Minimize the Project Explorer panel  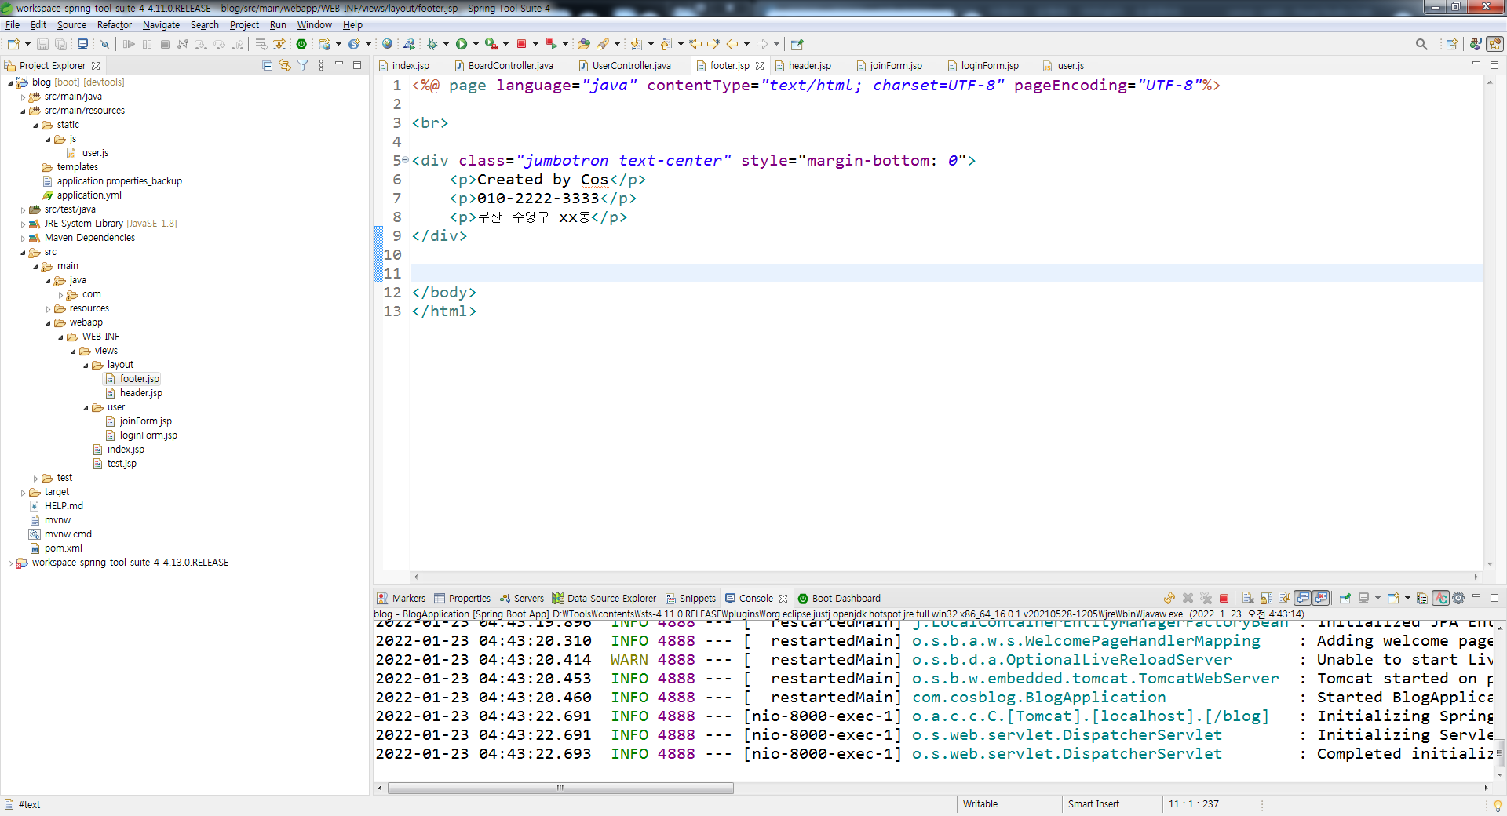339,65
